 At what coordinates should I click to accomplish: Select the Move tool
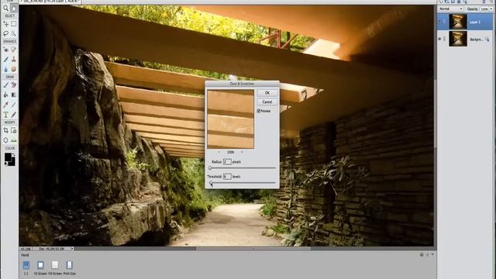pos(5,24)
